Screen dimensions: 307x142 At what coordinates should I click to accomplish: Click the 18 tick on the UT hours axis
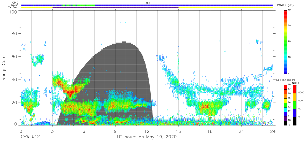point(210,131)
